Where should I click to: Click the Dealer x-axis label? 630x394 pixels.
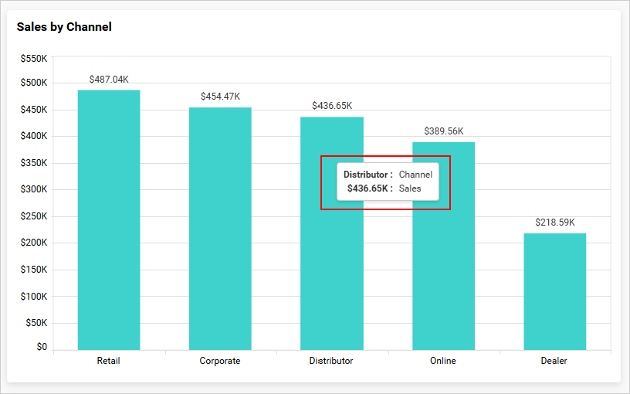click(x=554, y=361)
